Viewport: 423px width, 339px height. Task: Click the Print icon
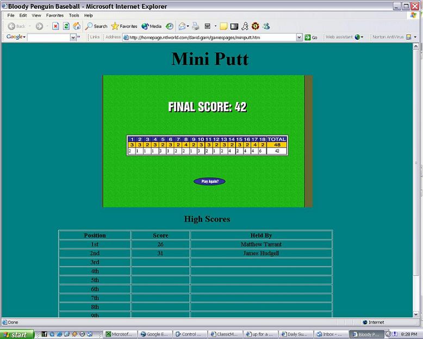tap(196, 26)
